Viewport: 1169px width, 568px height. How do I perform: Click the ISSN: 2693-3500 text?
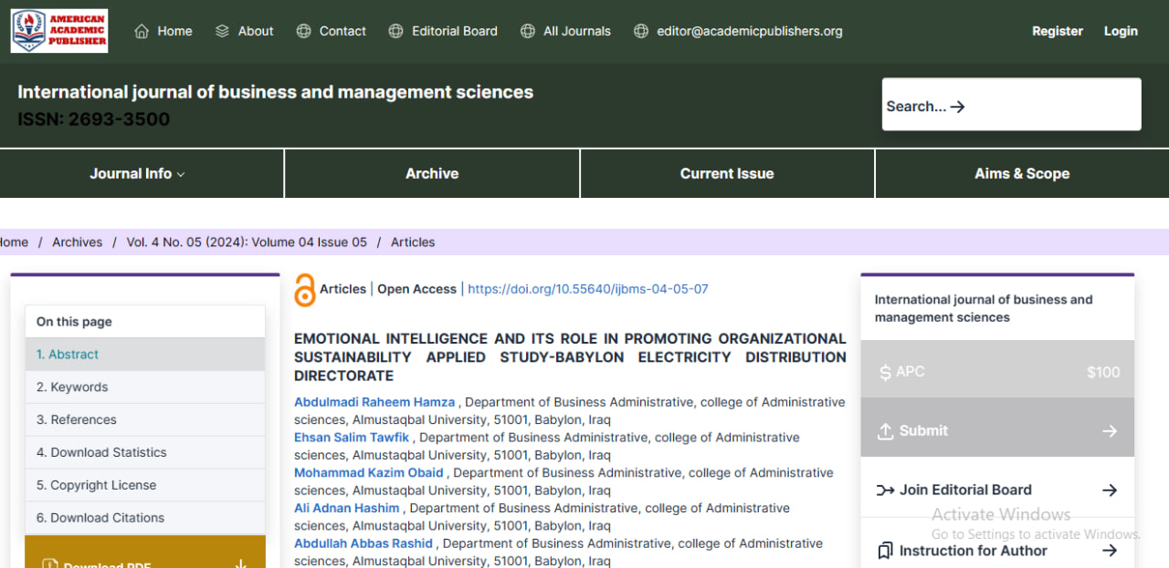pyautogui.click(x=94, y=119)
